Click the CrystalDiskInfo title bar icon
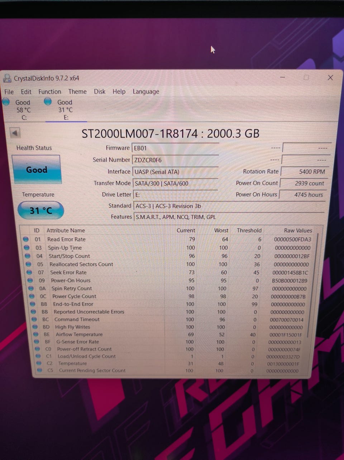This screenshot has width=344, height=460. (7, 78)
